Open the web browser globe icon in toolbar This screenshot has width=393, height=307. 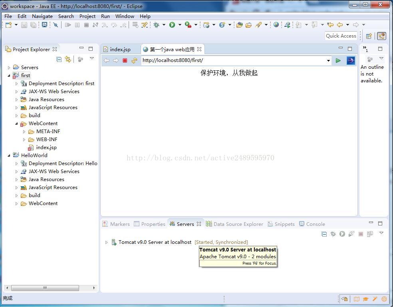click(x=276, y=24)
